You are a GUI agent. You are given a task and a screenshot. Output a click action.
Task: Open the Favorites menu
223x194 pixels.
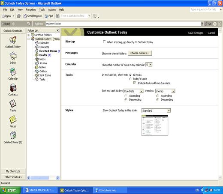pyautogui.click(x=31, y=10)
